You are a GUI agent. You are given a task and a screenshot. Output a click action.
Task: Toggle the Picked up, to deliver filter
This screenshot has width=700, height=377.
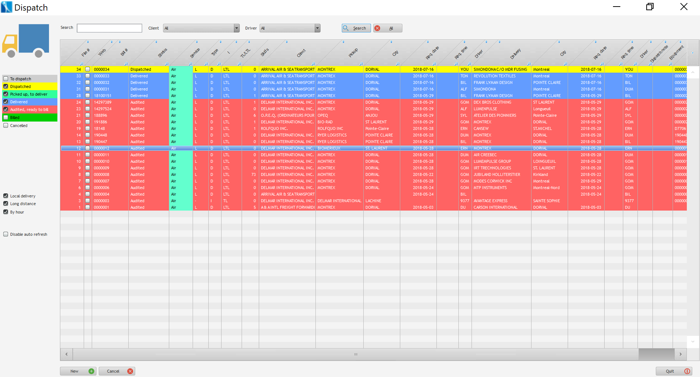point(6,94)
